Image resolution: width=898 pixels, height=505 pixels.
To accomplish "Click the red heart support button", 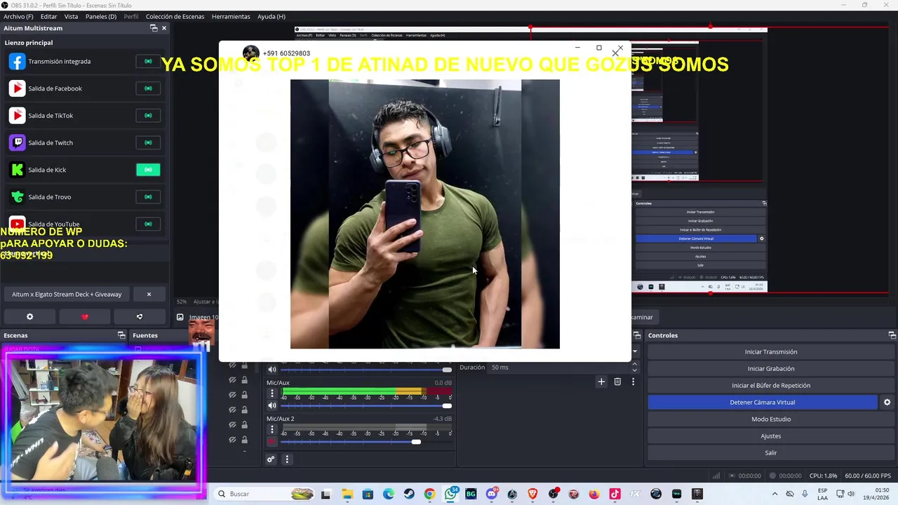I will pos(85,317).
